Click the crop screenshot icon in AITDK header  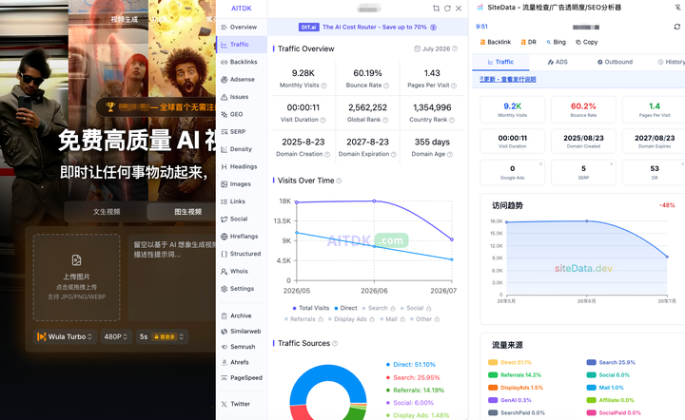tap(436, 9)
